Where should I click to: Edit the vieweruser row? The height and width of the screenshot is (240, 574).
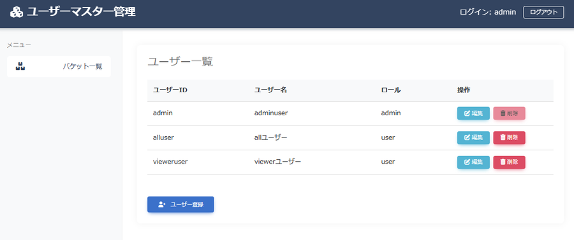pyautogui.click(x=473, y=162)
